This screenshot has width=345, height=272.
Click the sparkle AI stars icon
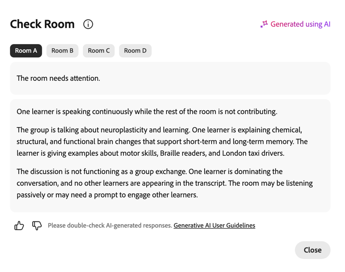(x=264, y=24)
